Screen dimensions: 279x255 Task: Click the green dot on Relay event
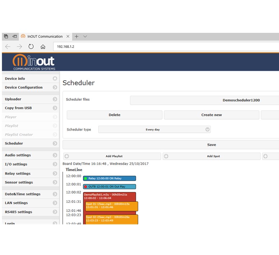pyautogui.click(x=85, y=178)
